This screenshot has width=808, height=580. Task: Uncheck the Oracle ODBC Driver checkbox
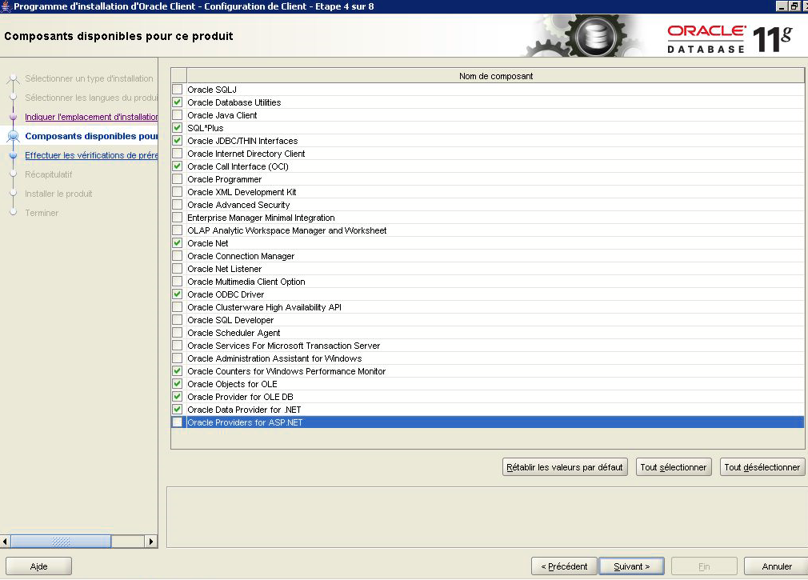click(178, 294)
